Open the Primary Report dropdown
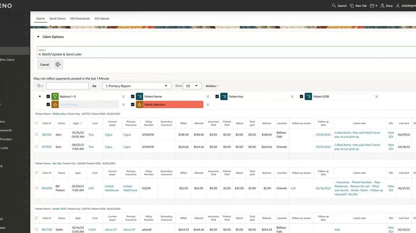416x233 pixels. coord(137,86)
